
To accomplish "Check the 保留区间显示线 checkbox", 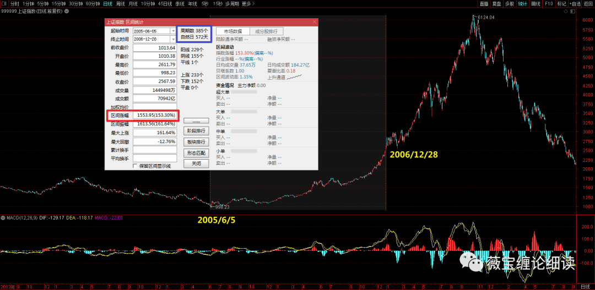I will pos(135,166).
